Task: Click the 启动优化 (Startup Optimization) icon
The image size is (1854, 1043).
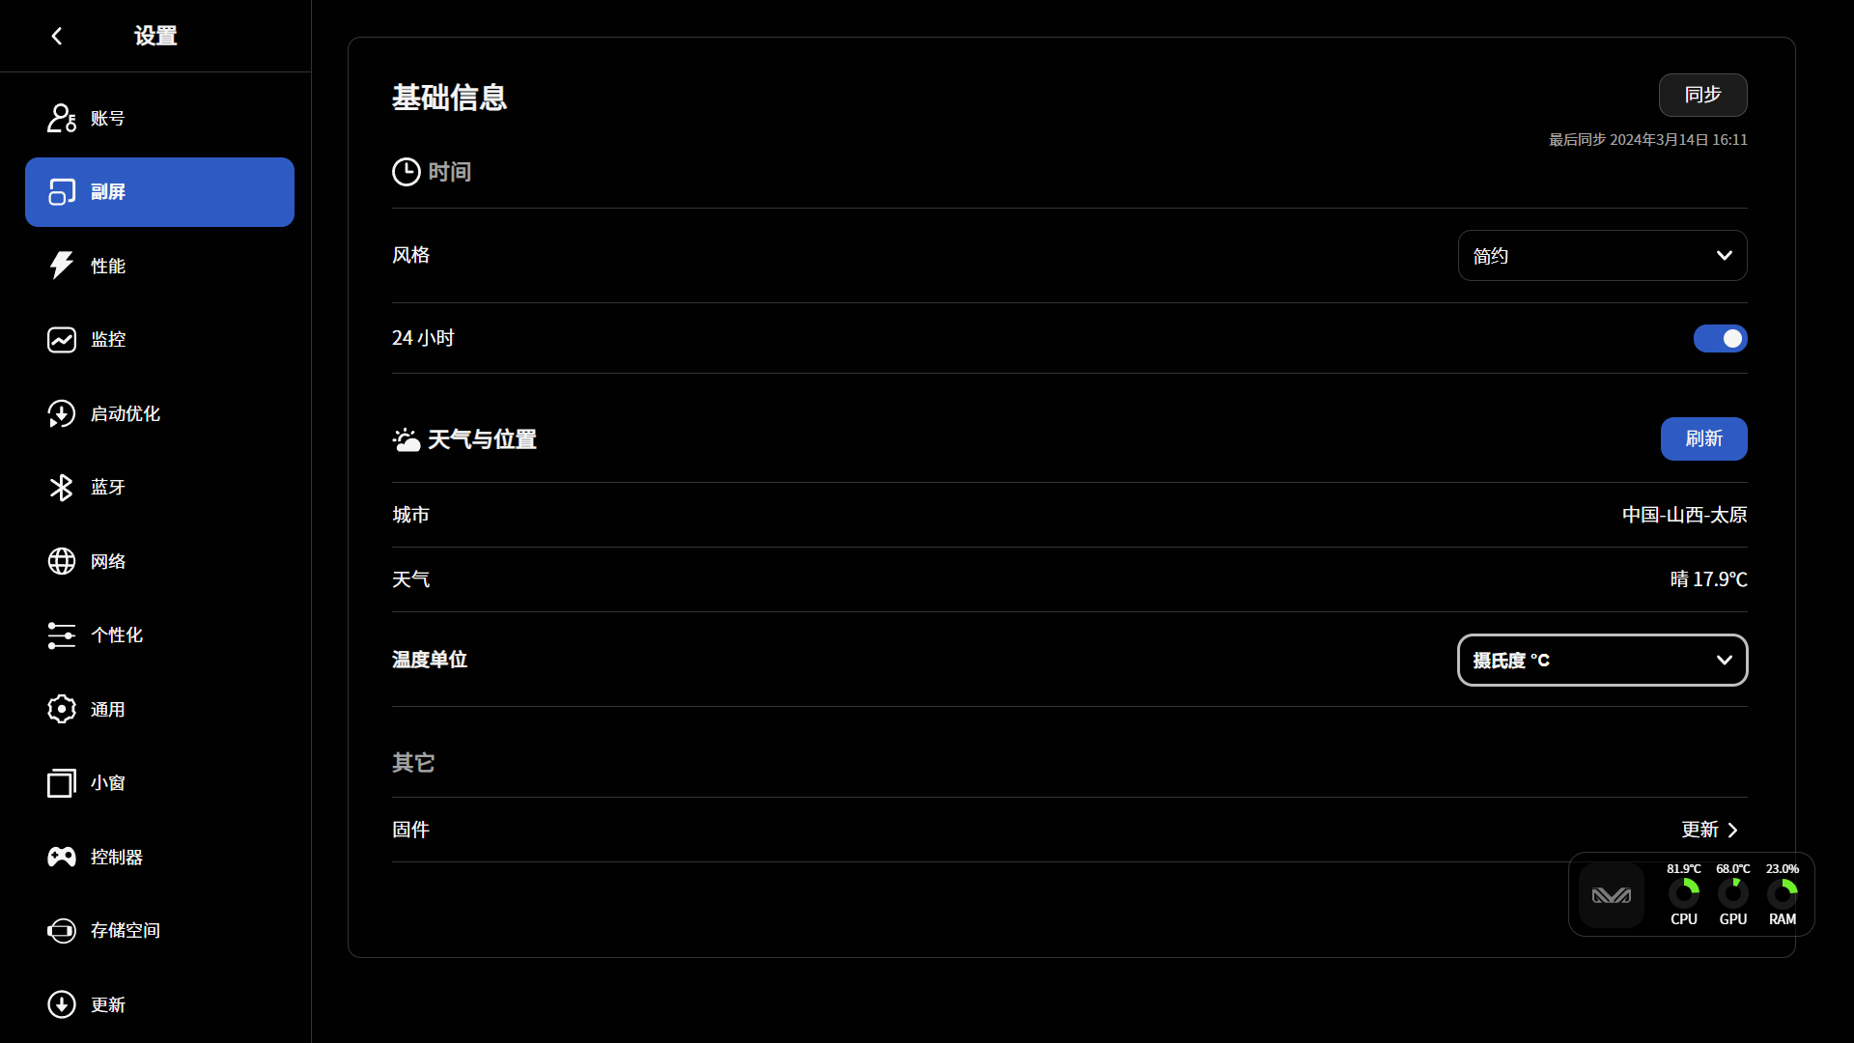Action: coord(60,414)
